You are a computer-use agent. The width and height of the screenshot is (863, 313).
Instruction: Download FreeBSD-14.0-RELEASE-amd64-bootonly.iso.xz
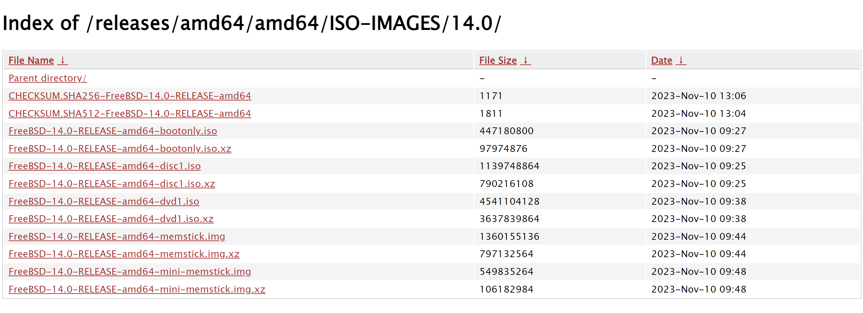coord(120,148)
